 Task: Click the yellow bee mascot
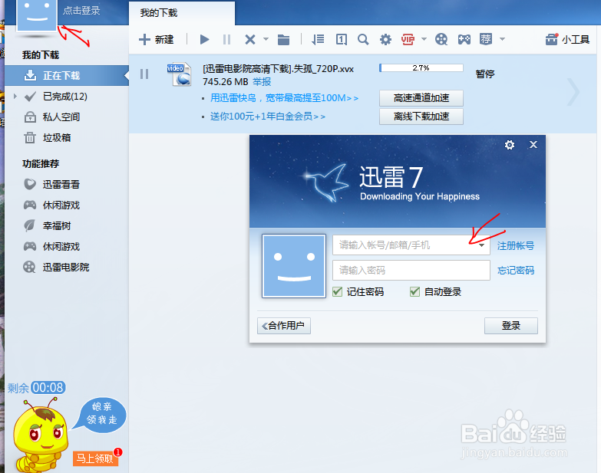coord(40,435)
